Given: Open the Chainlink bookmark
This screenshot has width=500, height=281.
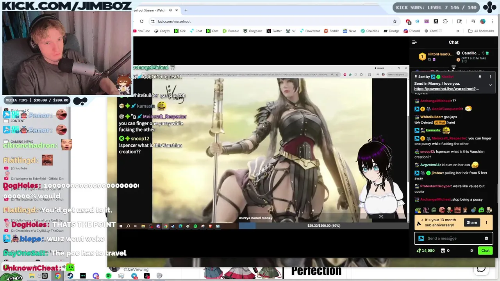Looking at the screenshot, I should 370,31.
